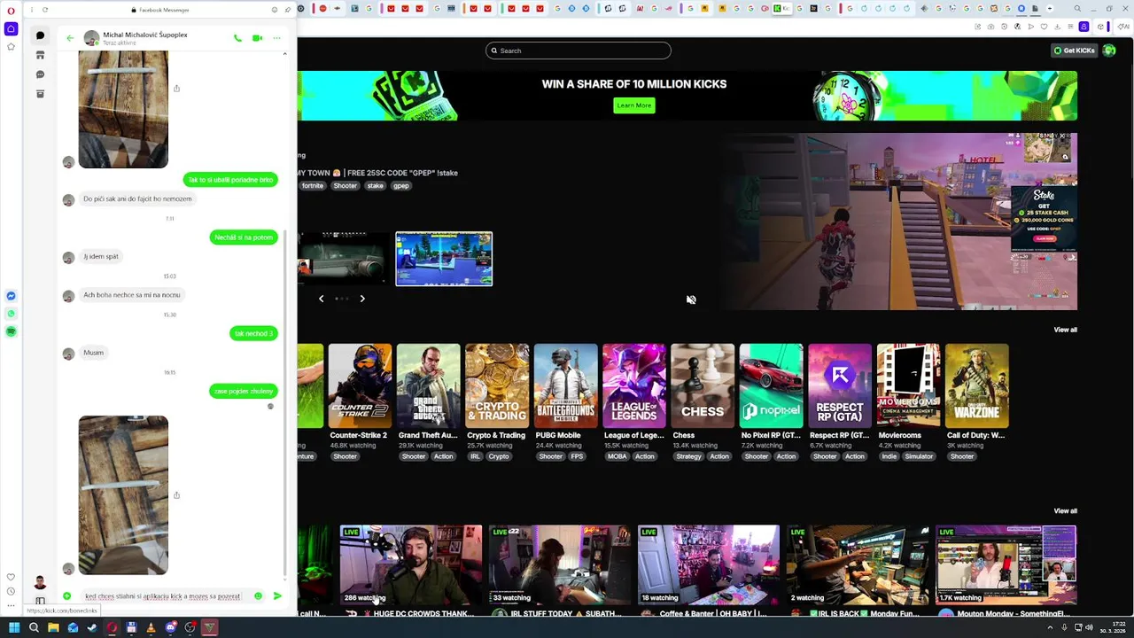Open the emoji picker in message box
This screenshot has width=1134, height=638.
click(258, 596)
